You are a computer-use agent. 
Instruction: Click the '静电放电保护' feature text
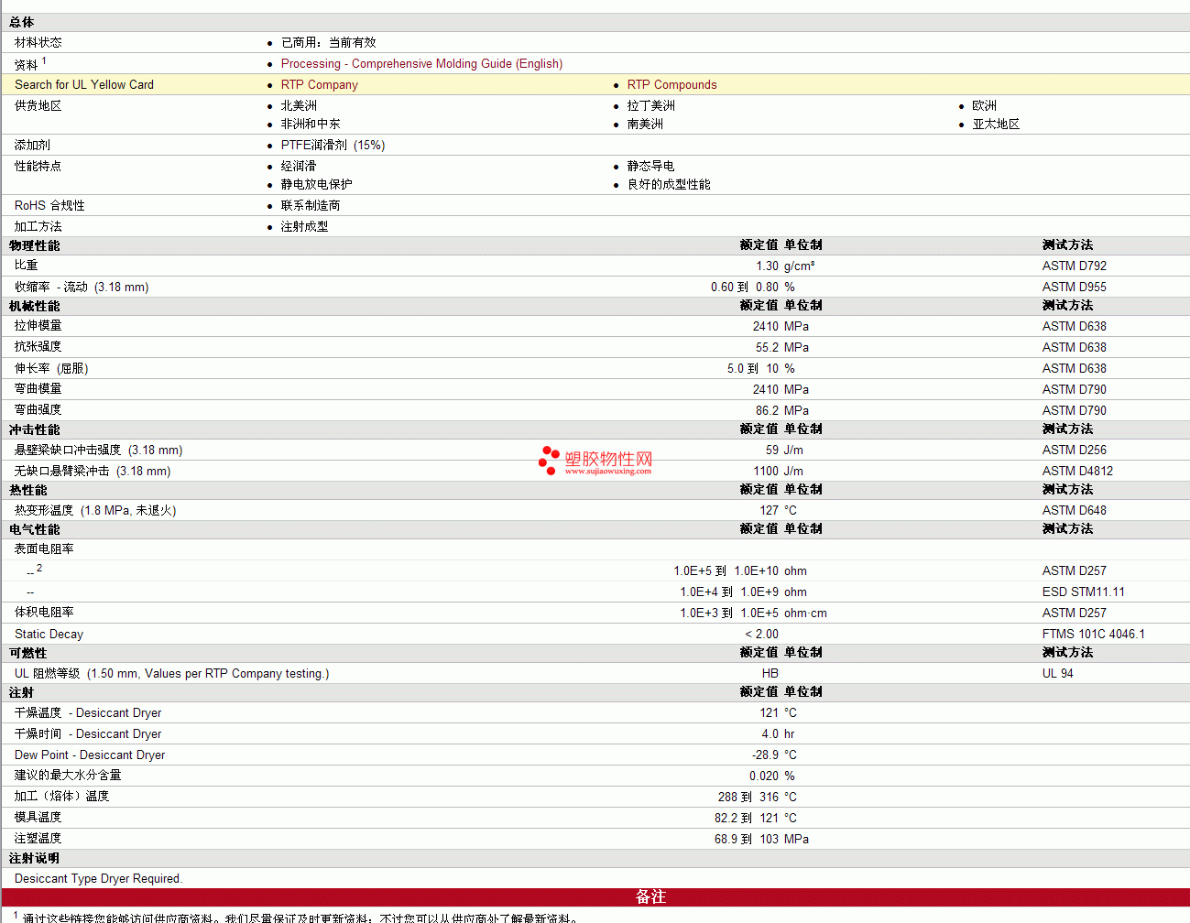[x=316, y=184]
